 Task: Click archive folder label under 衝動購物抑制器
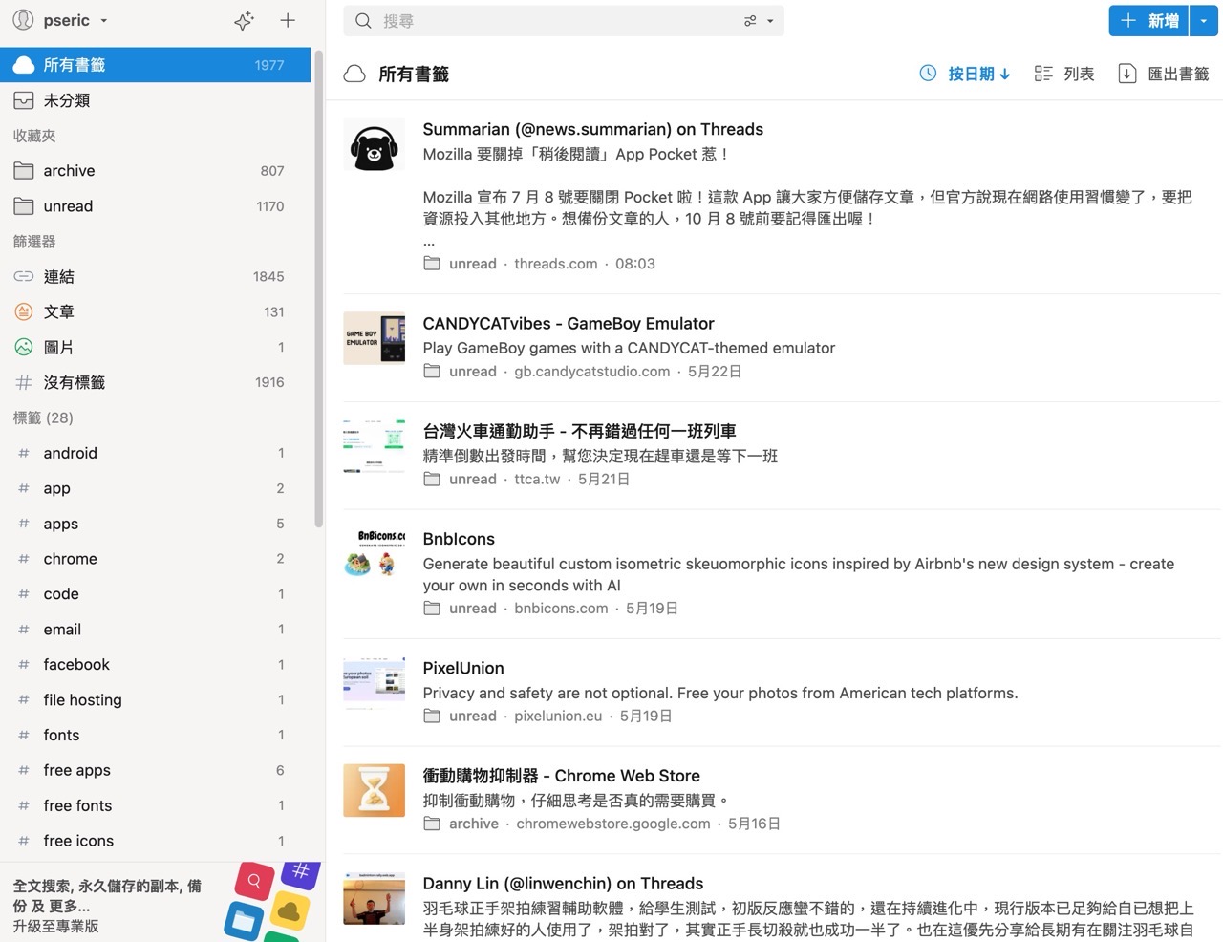point(461,824)
